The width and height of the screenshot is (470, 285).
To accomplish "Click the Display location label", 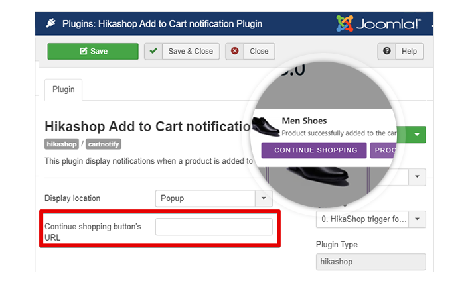I will pyautogui.click(x=72, y=198).
